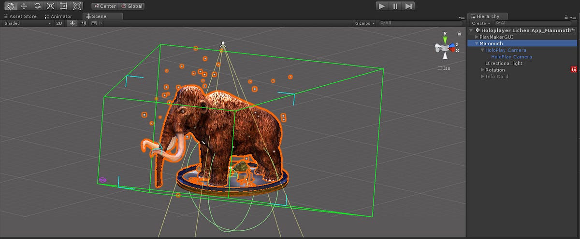Switch to the Animator tab
This screenshot has height=239, width=580.
(58, 16)
